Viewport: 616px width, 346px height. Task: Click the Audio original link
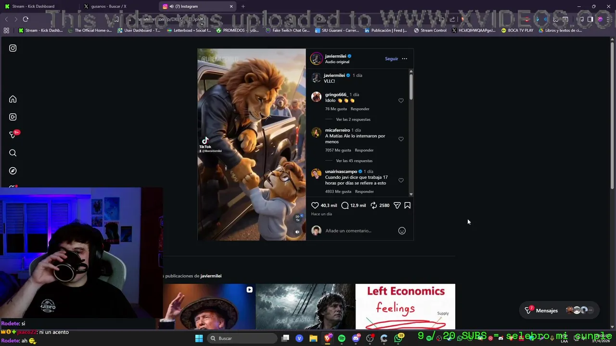[337, 62]
